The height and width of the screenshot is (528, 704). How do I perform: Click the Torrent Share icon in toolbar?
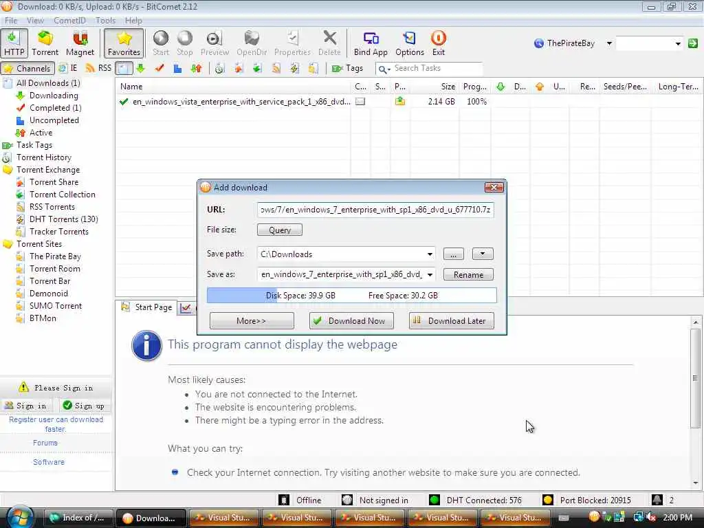tap(239, 68)
